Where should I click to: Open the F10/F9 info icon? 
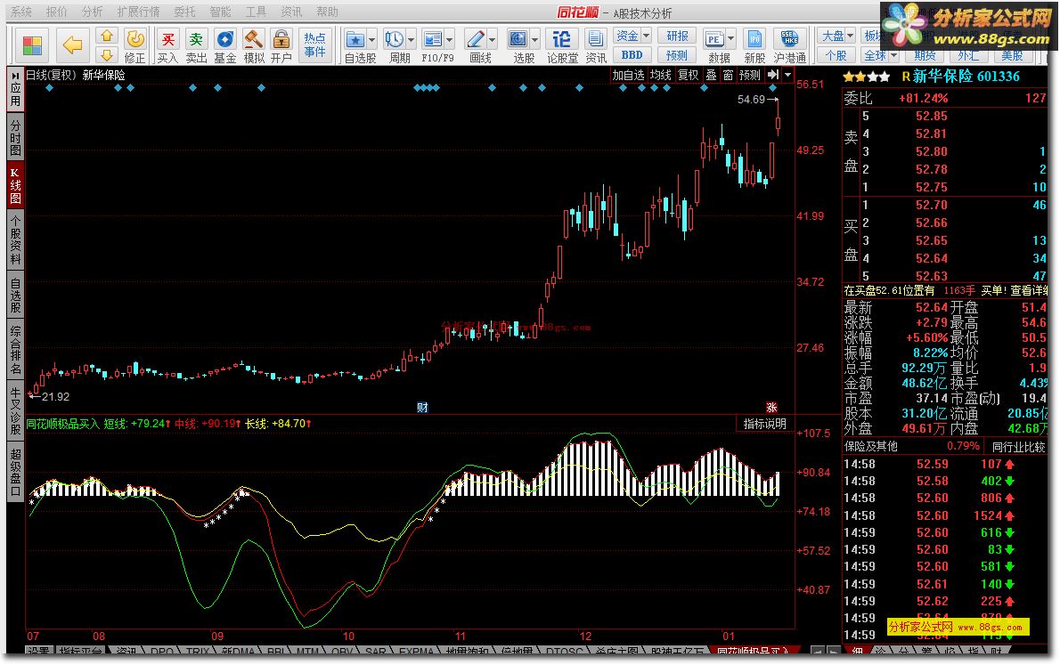tap(432, 39)
